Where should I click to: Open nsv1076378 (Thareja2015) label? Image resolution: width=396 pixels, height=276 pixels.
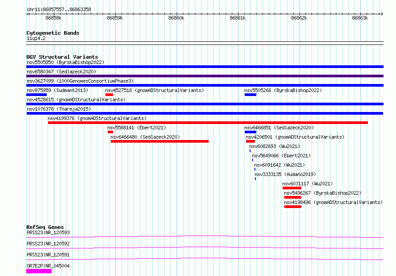59,109
